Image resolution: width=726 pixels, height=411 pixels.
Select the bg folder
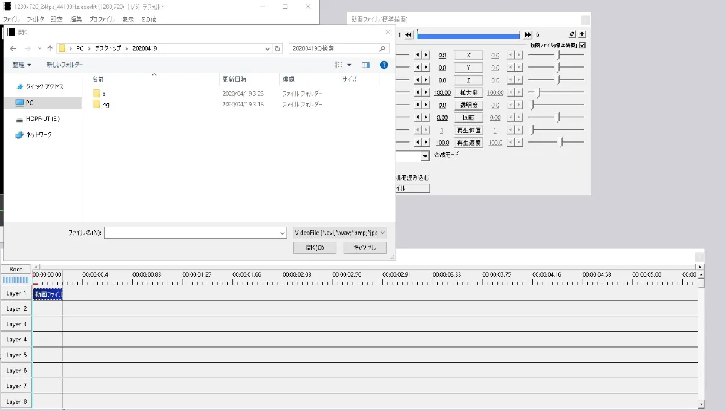[101, 104]
